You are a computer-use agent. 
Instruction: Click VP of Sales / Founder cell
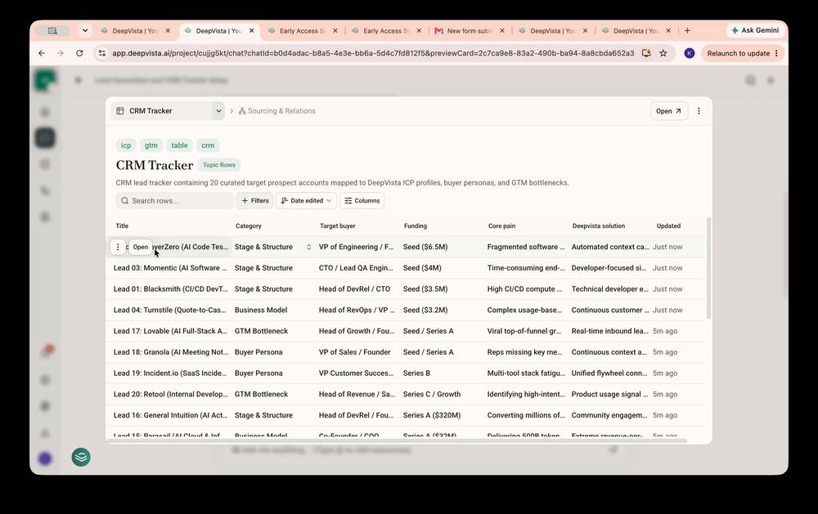354,352
